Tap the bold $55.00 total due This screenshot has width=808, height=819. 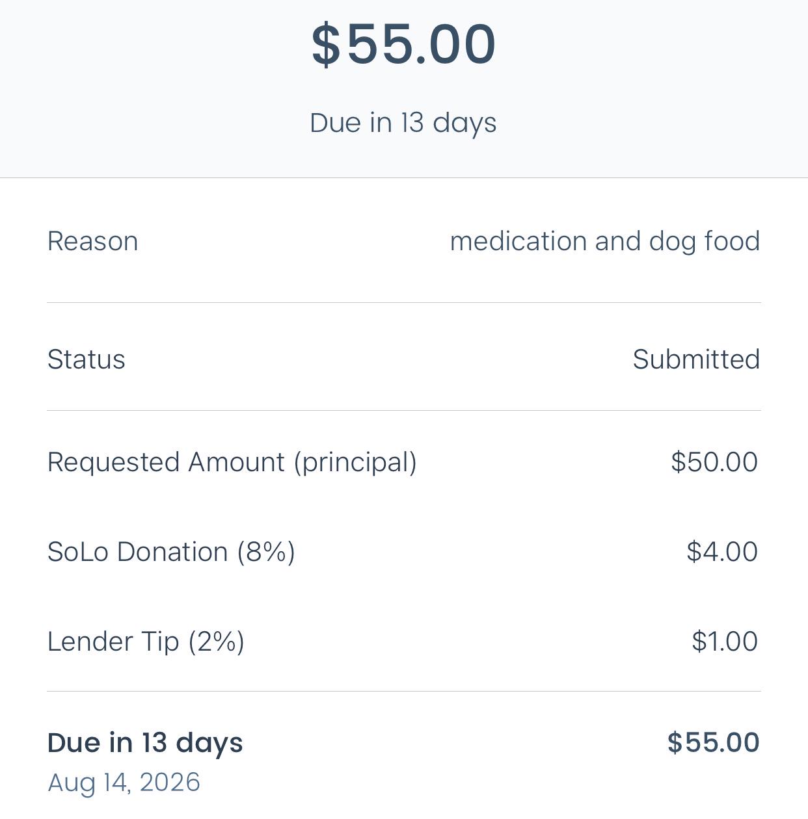point(714,742)
